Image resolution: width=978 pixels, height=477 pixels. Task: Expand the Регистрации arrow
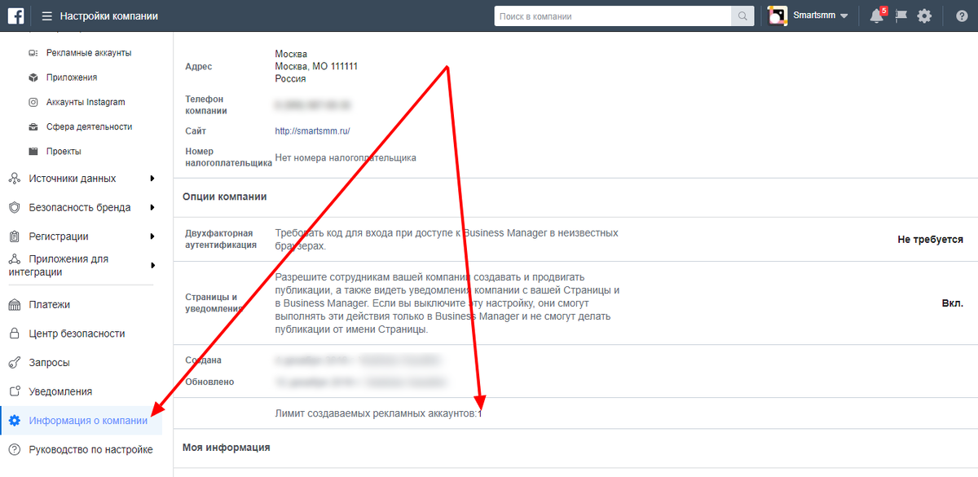coord(152,236)
